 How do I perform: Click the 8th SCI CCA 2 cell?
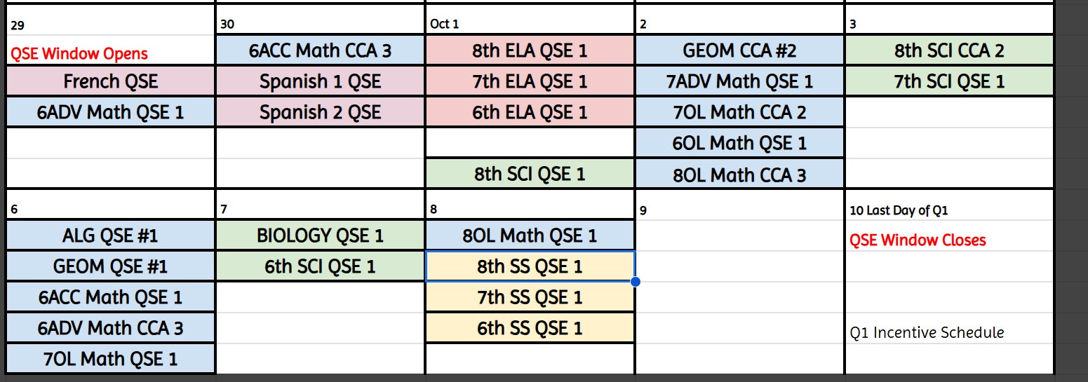(x=949, y=50)
